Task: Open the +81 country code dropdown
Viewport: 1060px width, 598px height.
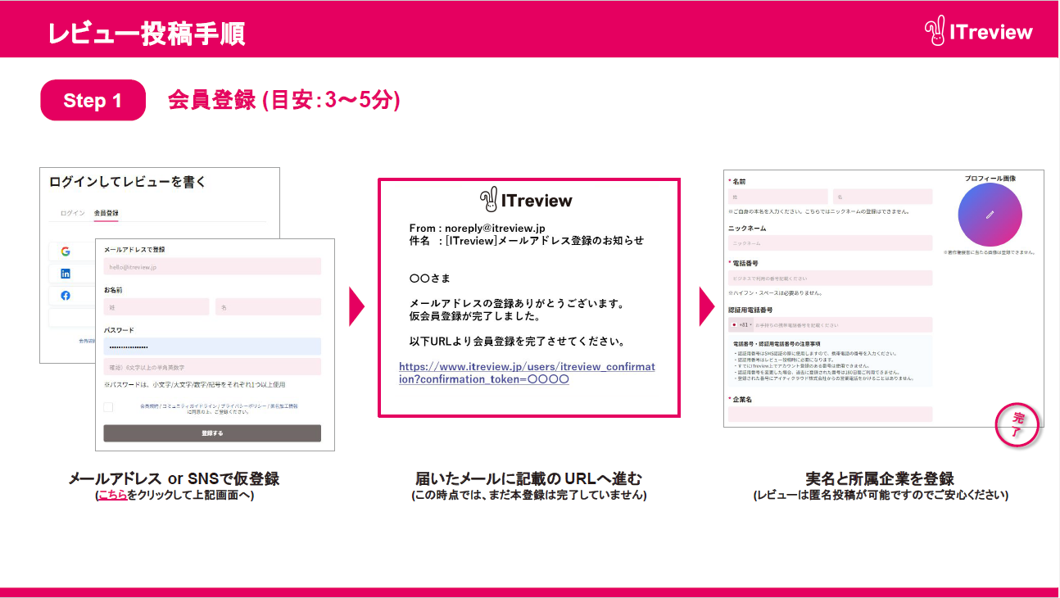Action: click(745, 324)
